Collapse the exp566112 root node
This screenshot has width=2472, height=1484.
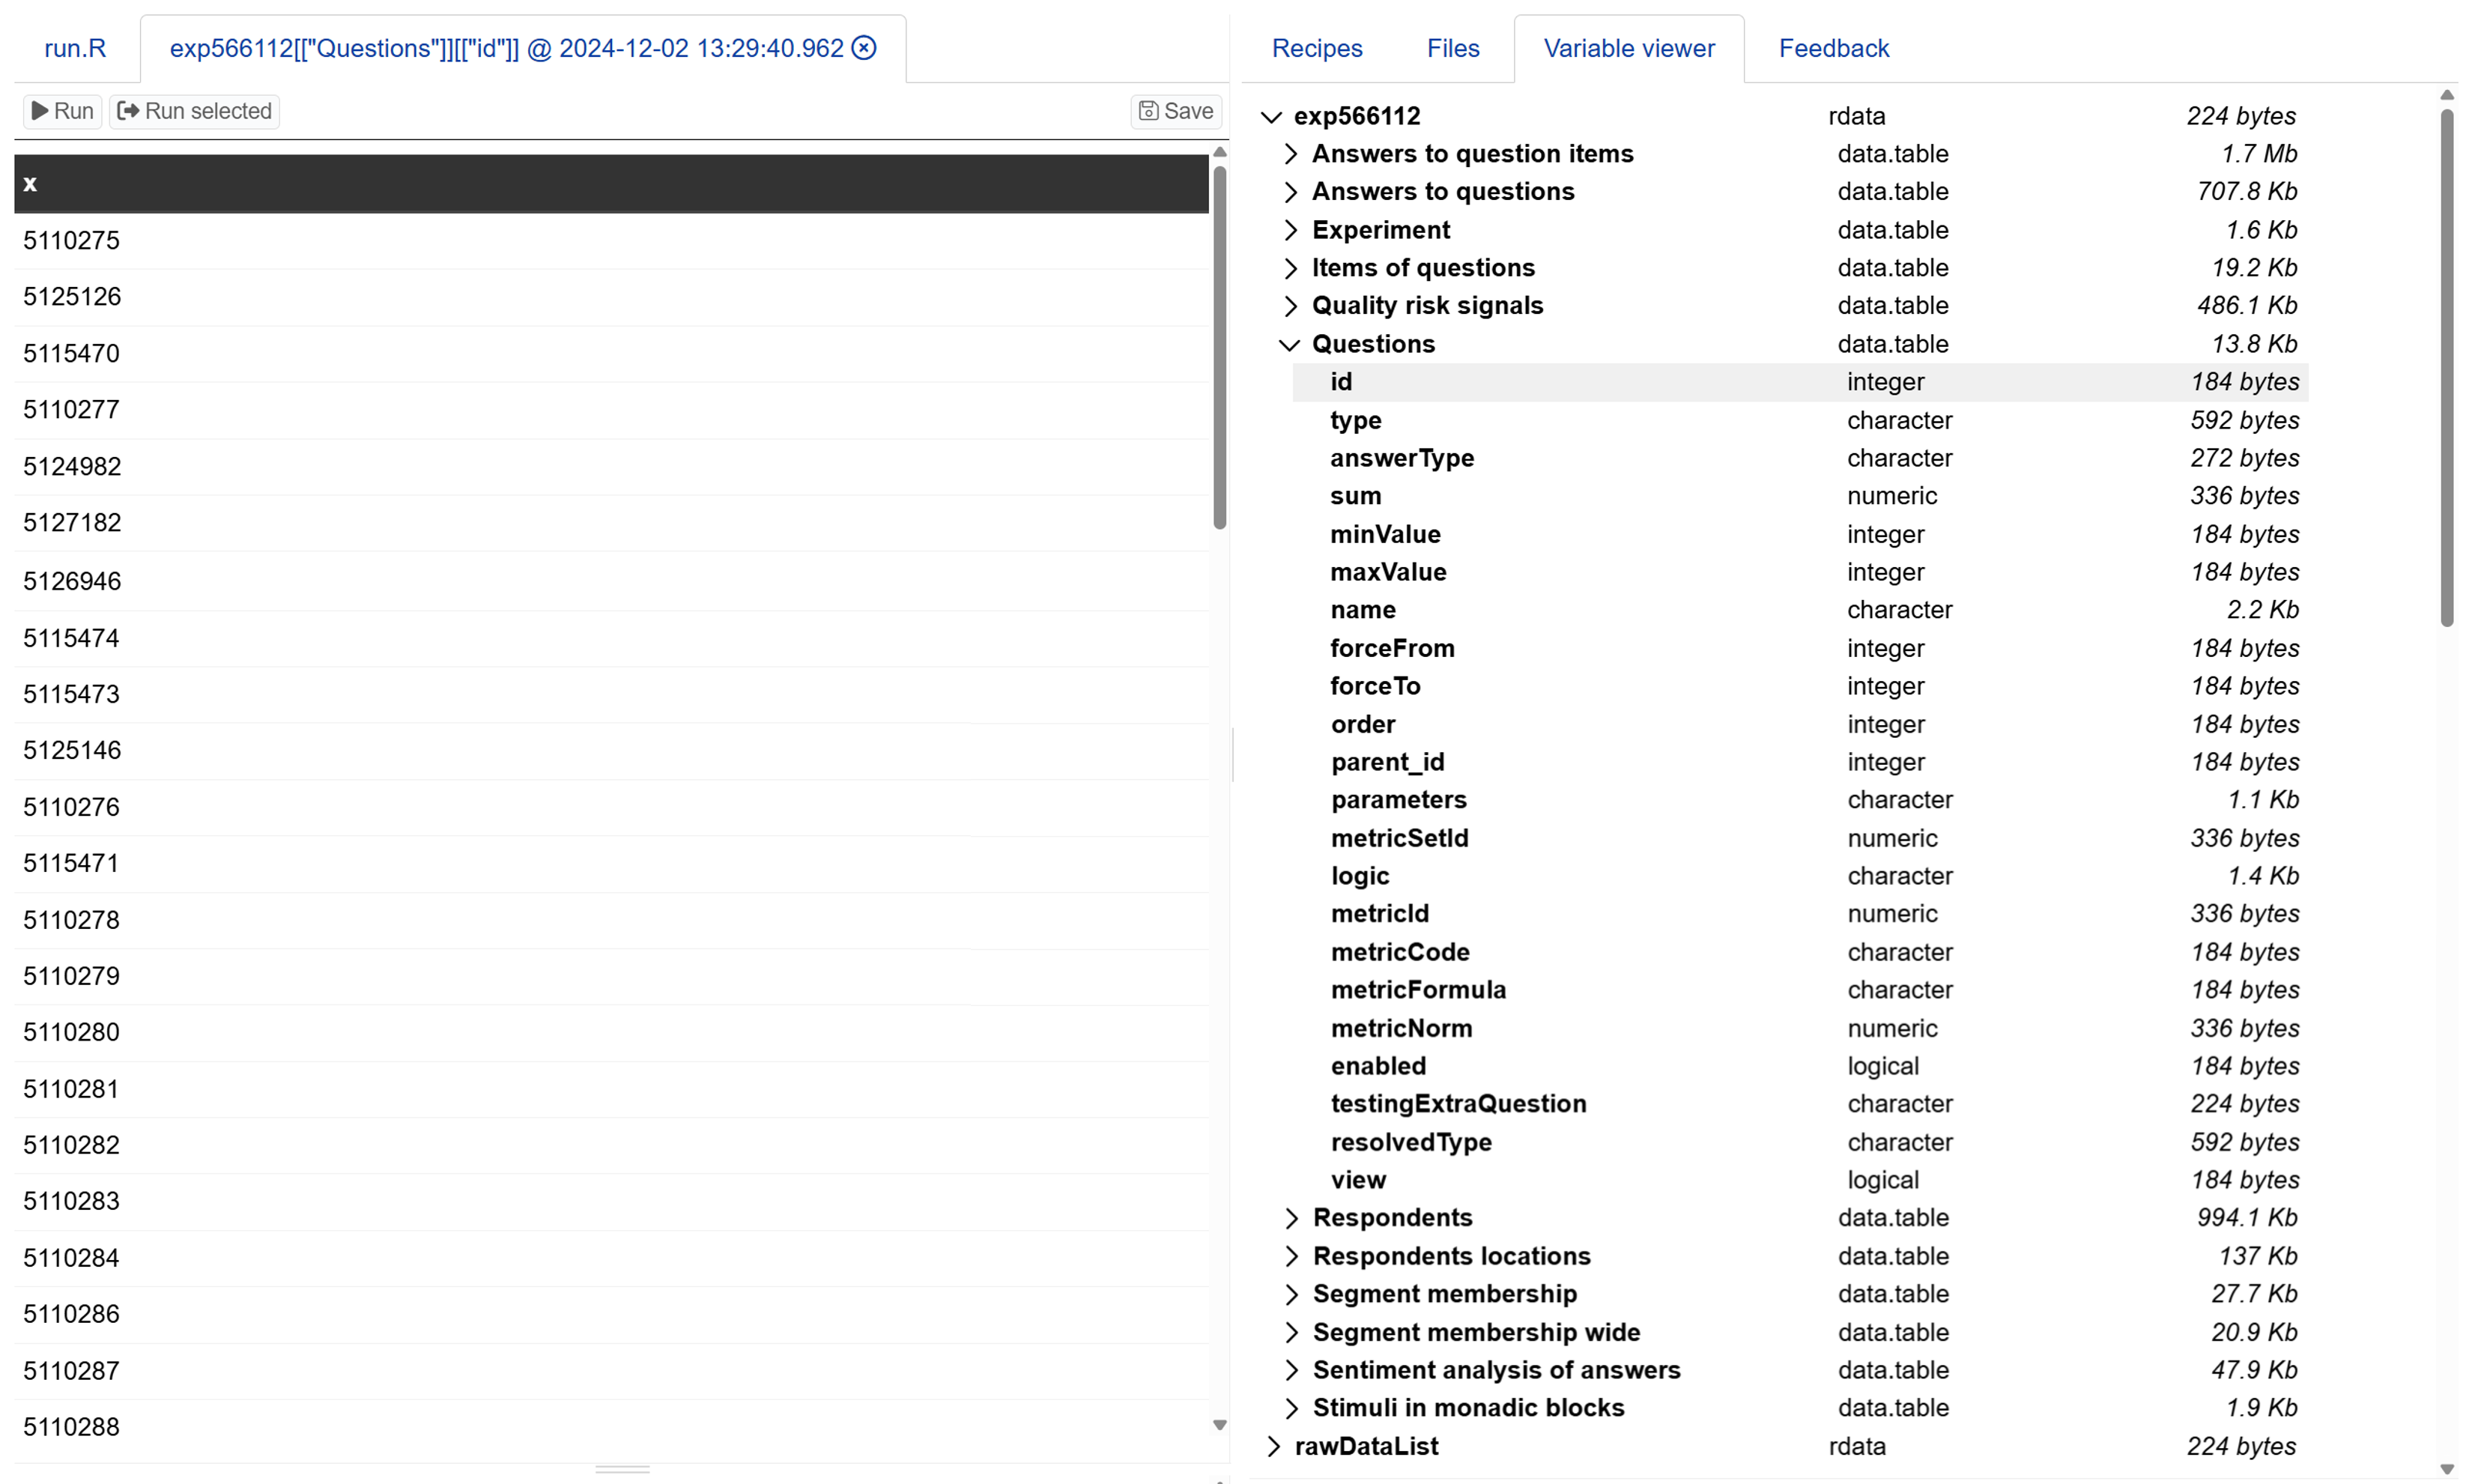1271,117
